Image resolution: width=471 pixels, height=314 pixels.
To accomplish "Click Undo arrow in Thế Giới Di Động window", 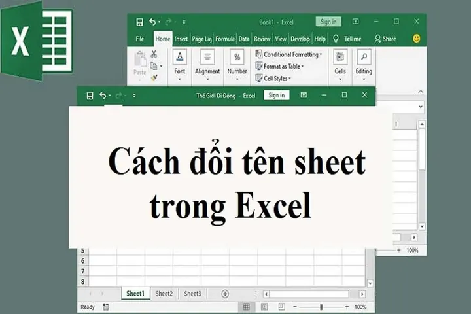I will coord(103,96).
